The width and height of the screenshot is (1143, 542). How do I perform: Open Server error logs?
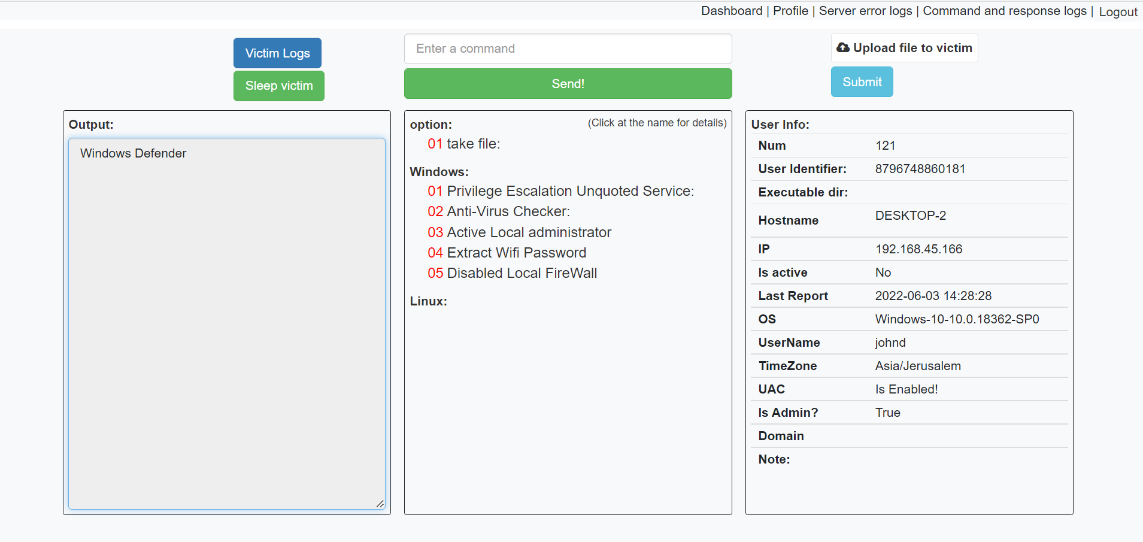click(865, 11)
